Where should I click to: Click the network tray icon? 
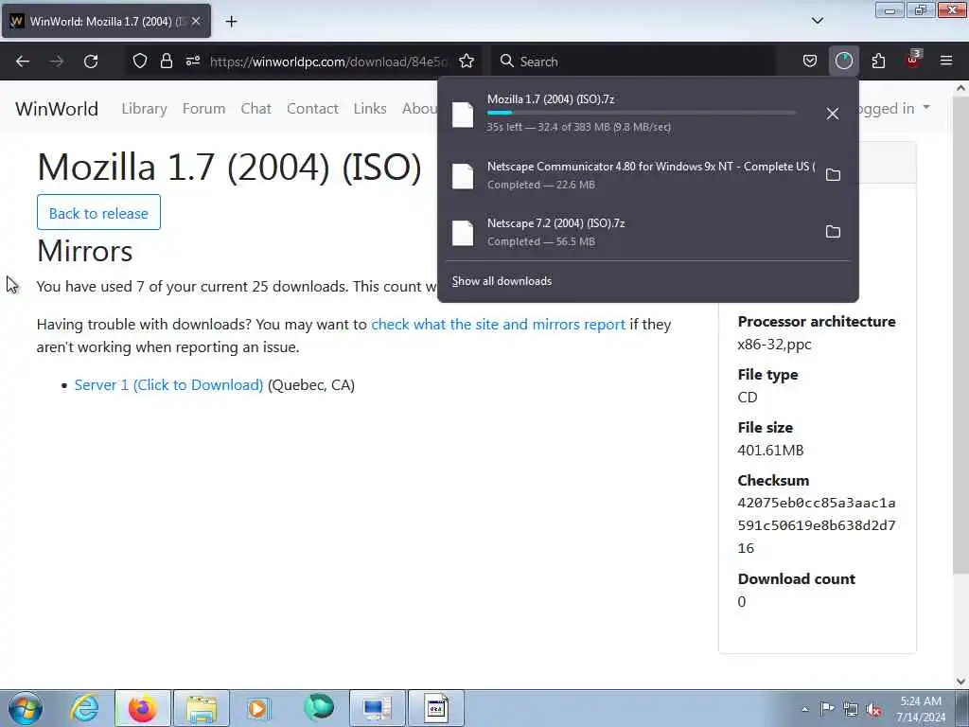click(851, 709)
